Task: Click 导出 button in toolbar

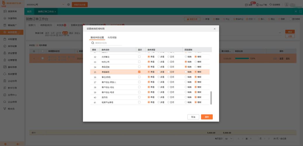Action: click(271, 19)
